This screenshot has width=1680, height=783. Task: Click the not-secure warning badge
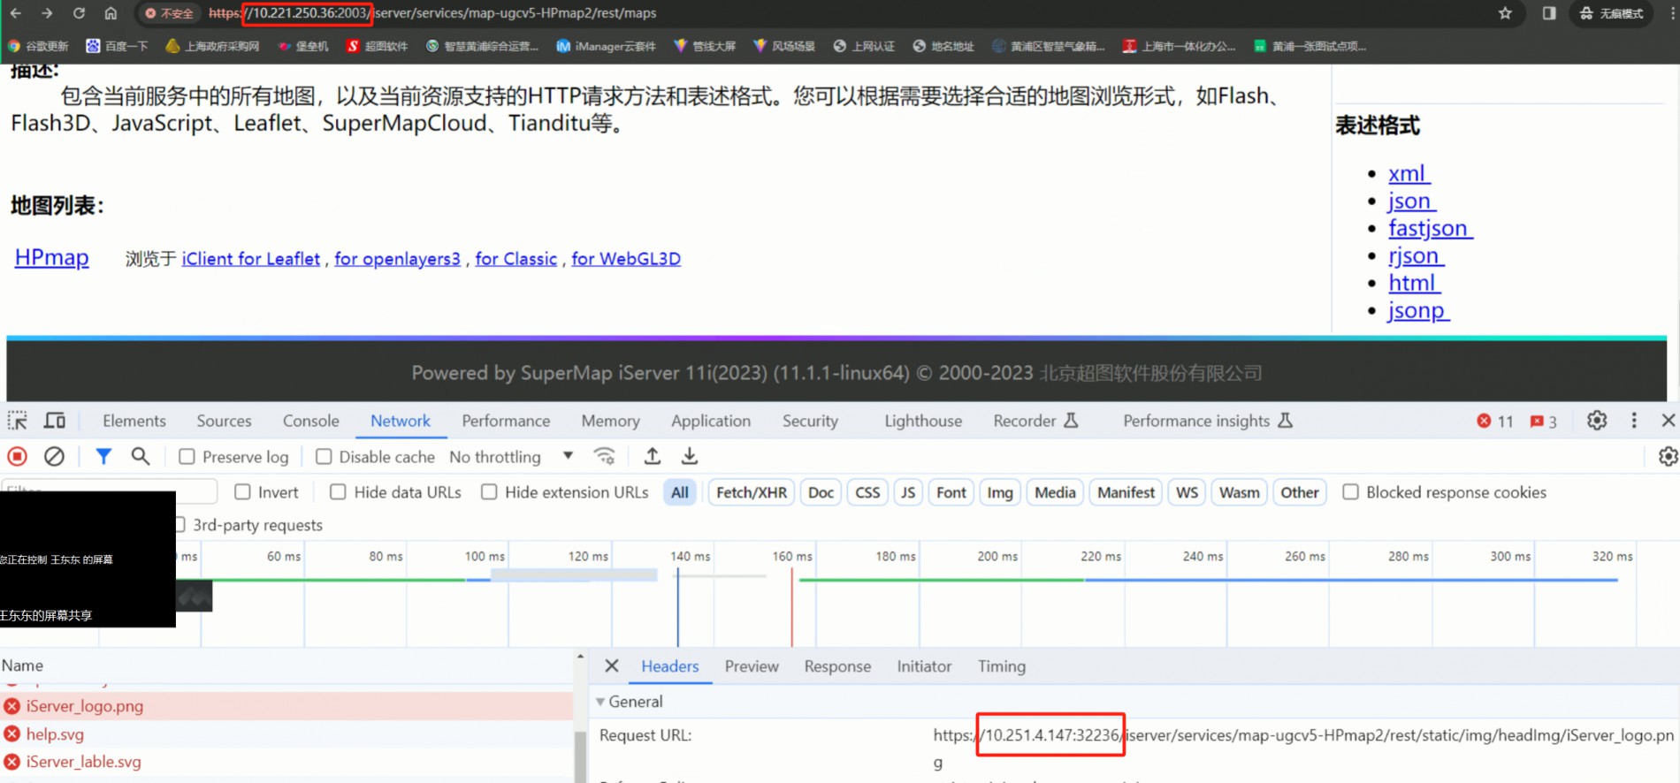169,13
